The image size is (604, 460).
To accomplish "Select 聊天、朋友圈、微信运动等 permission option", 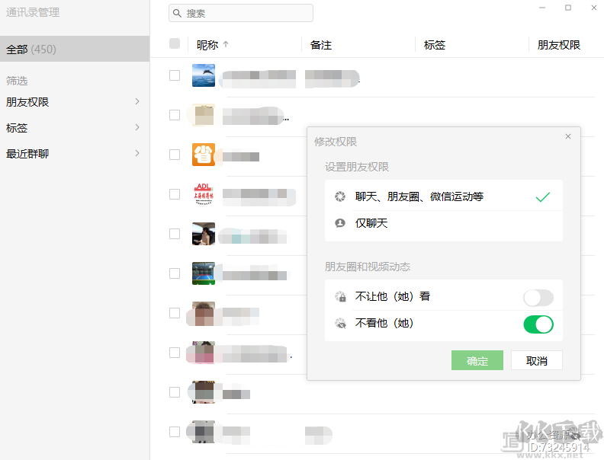I will [x=443, y=196].
